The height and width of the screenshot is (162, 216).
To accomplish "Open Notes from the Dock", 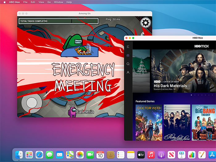I will click(131, 155).
